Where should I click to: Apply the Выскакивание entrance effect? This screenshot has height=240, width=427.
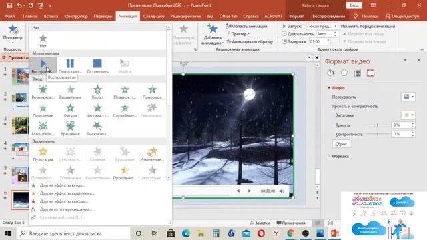(97, 129)
